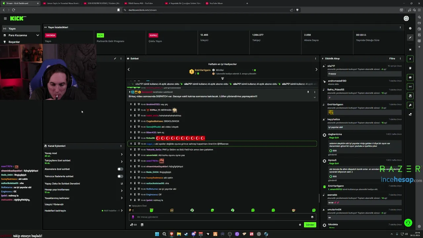This screenshot has height=238, width=423.
Task: Open Yayın İstatistikleri three-dot menu
Action: tap(400, 27)
